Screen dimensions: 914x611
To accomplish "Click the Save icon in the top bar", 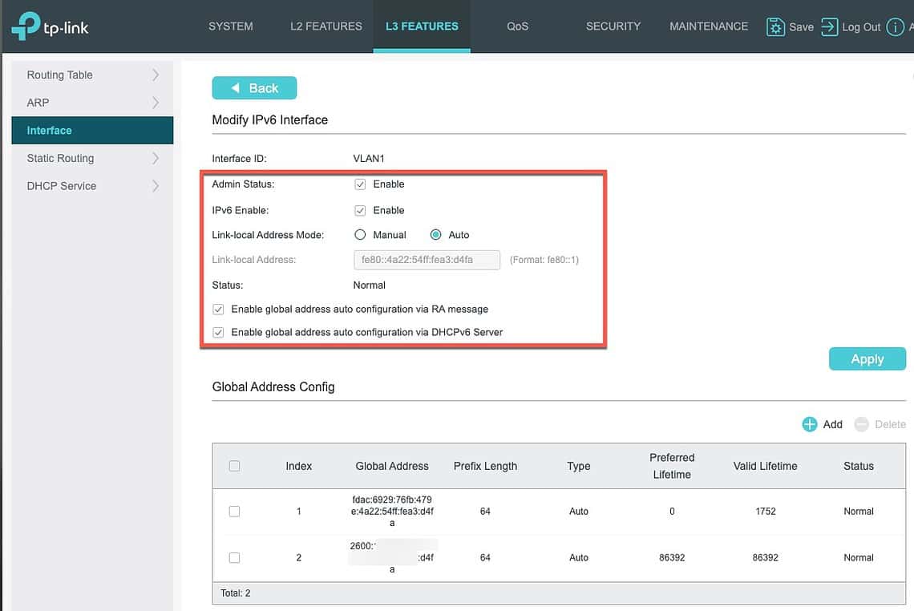I will (775, 26).
